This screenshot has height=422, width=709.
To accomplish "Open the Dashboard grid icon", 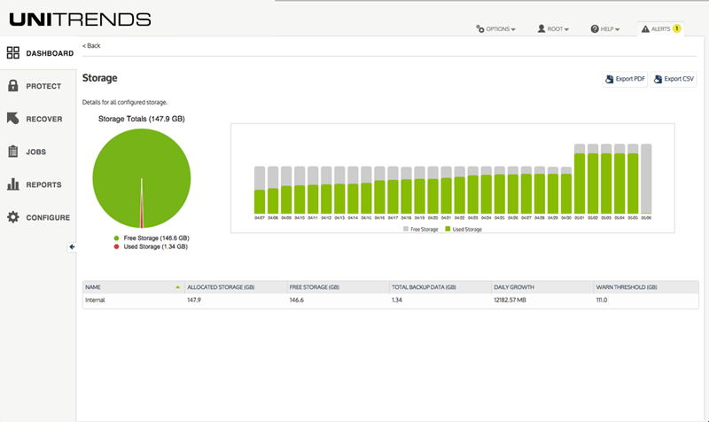I will click(13, 53).
